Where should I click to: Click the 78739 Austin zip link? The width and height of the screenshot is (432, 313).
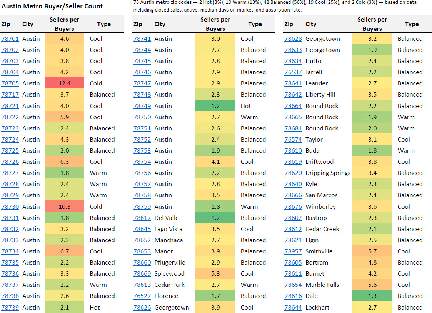[10, 307]
